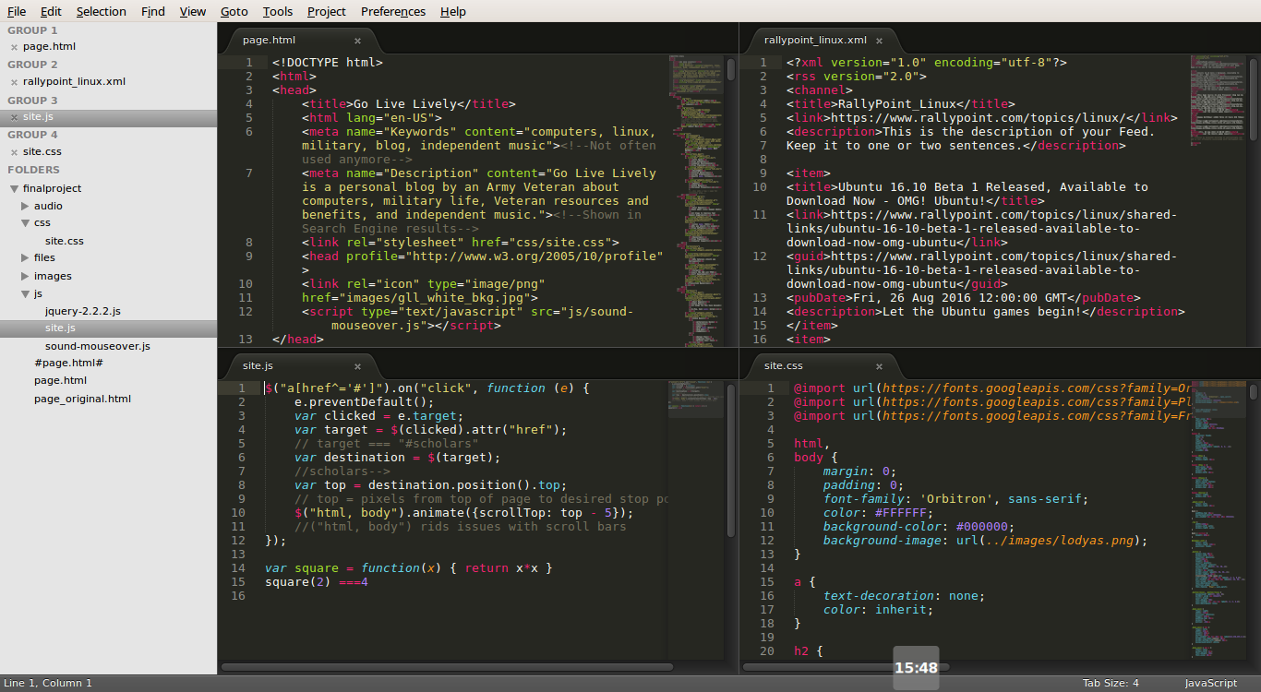Open the JavaScript syntax selector in status bar
The width and height of the screenshot is (1261, 692).
(x=1210, y=683)
